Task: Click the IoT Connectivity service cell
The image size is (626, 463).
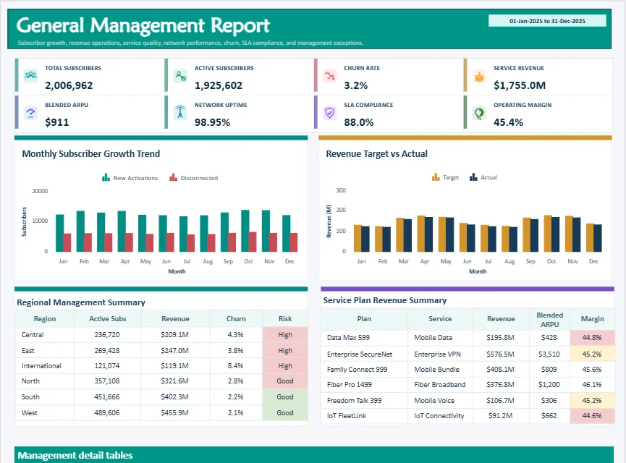Action: click(x=439, y=415)
